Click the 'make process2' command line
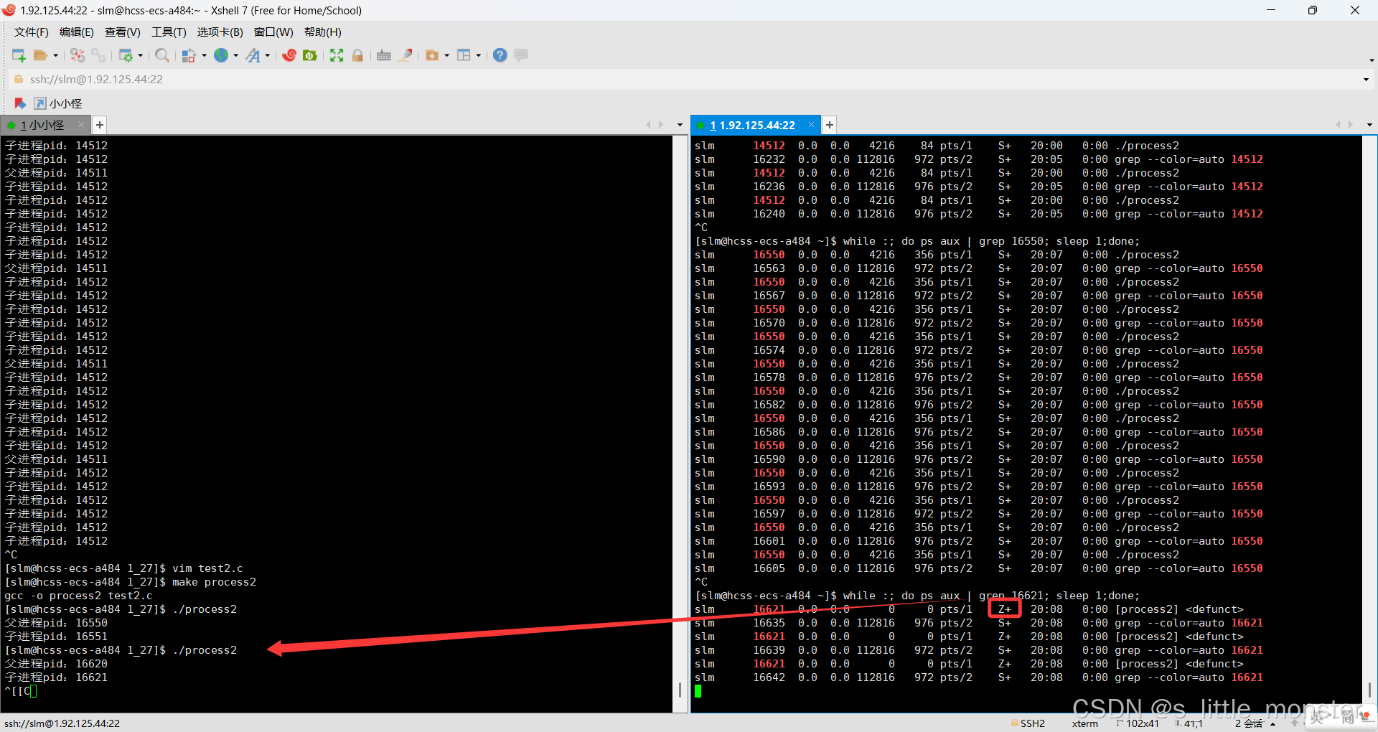 point(130,582)
